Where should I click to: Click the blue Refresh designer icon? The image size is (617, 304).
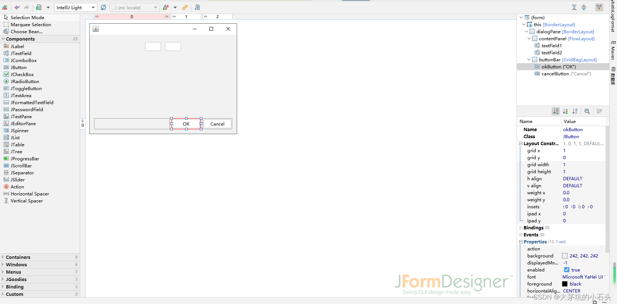[103, 7]
